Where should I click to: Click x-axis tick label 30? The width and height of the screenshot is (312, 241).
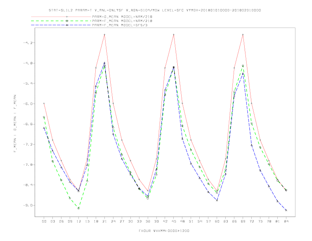130,221
